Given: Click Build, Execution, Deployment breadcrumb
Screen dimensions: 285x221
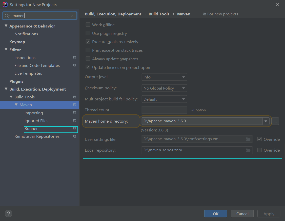Looking at the screenshot, I should 113,14.
